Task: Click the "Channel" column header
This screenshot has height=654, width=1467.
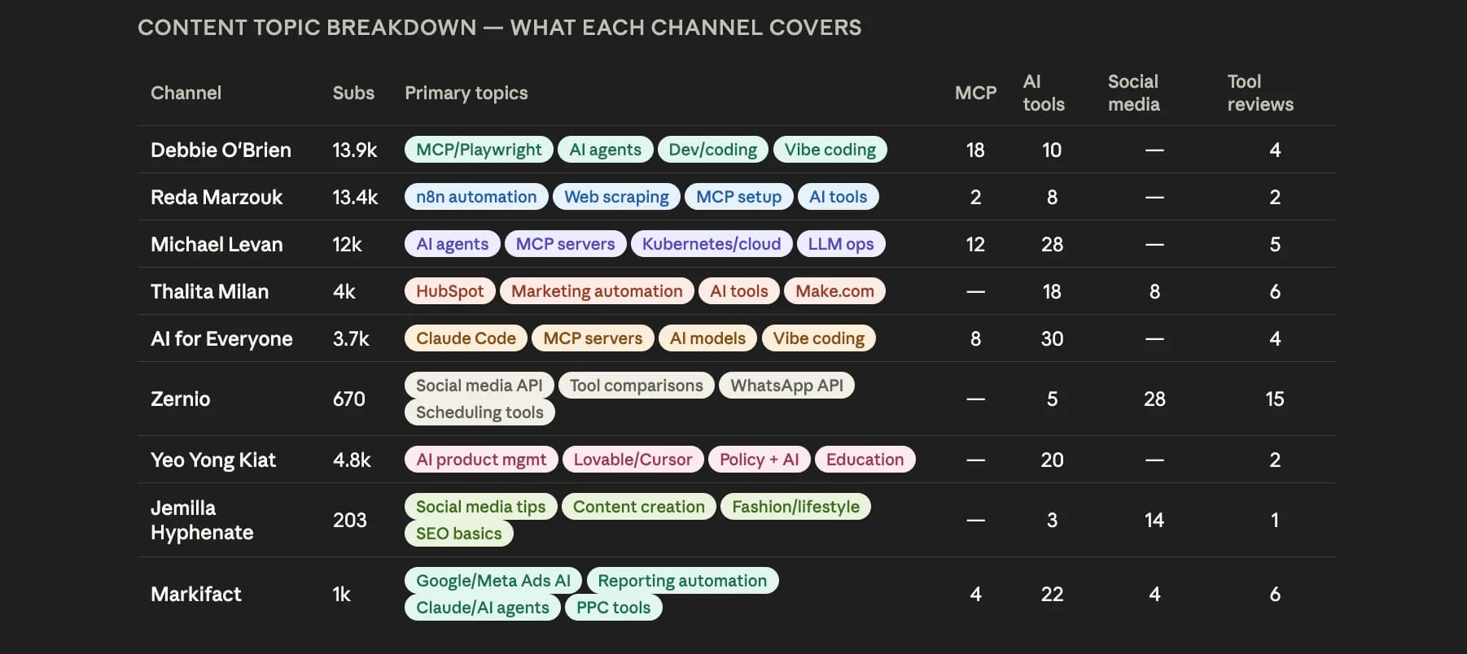Action: coord(186,93)
